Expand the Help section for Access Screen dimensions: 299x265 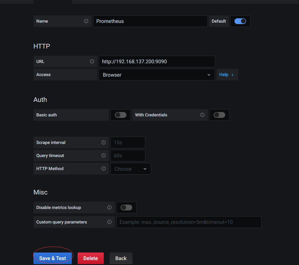[227, 75]
